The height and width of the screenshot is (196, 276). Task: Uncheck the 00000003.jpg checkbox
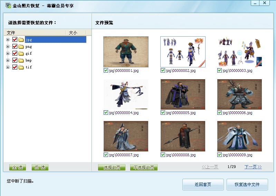click(219, 71)
